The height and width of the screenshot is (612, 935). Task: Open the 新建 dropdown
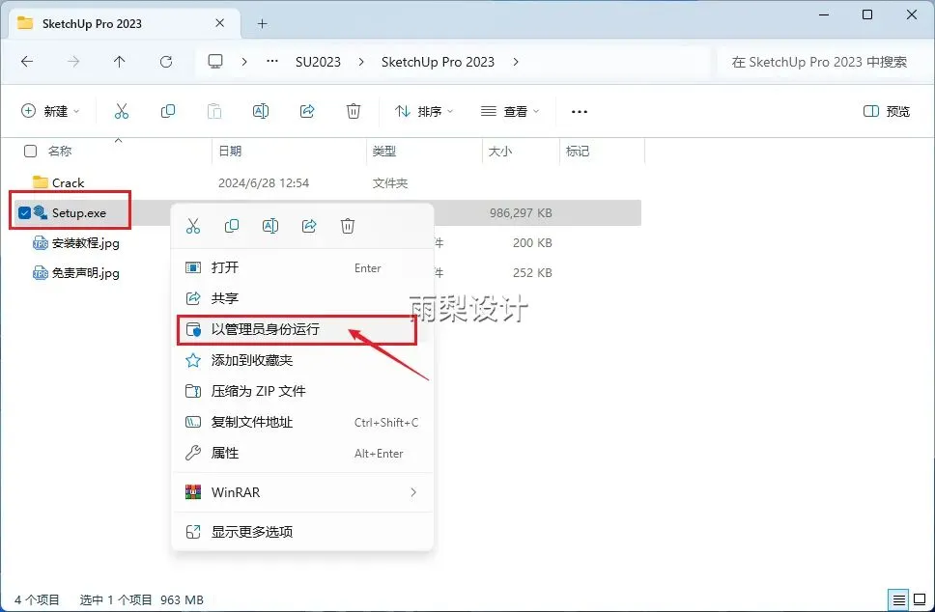point(50,111)
